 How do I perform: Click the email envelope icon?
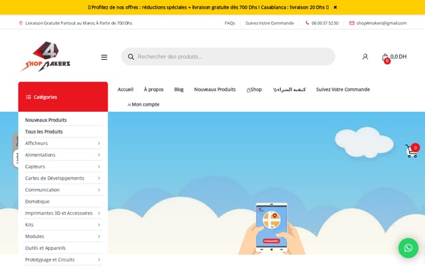(351, 23)
